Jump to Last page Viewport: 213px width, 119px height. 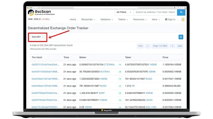[180, 46]
